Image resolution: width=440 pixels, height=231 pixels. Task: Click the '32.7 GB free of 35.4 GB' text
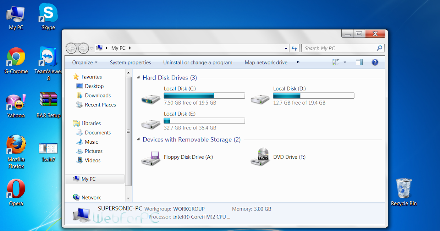pyautogui.click(x=190, y=128)
